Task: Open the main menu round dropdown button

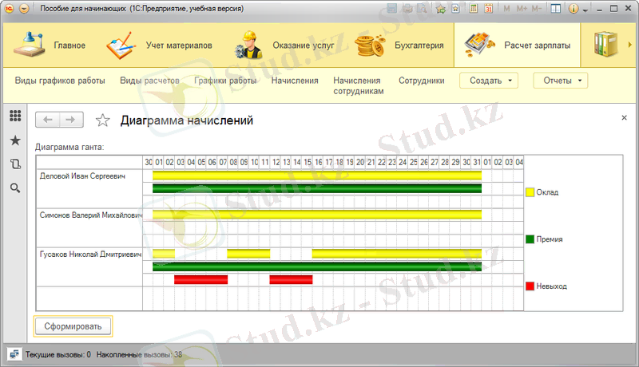Action: coord(23,8)
